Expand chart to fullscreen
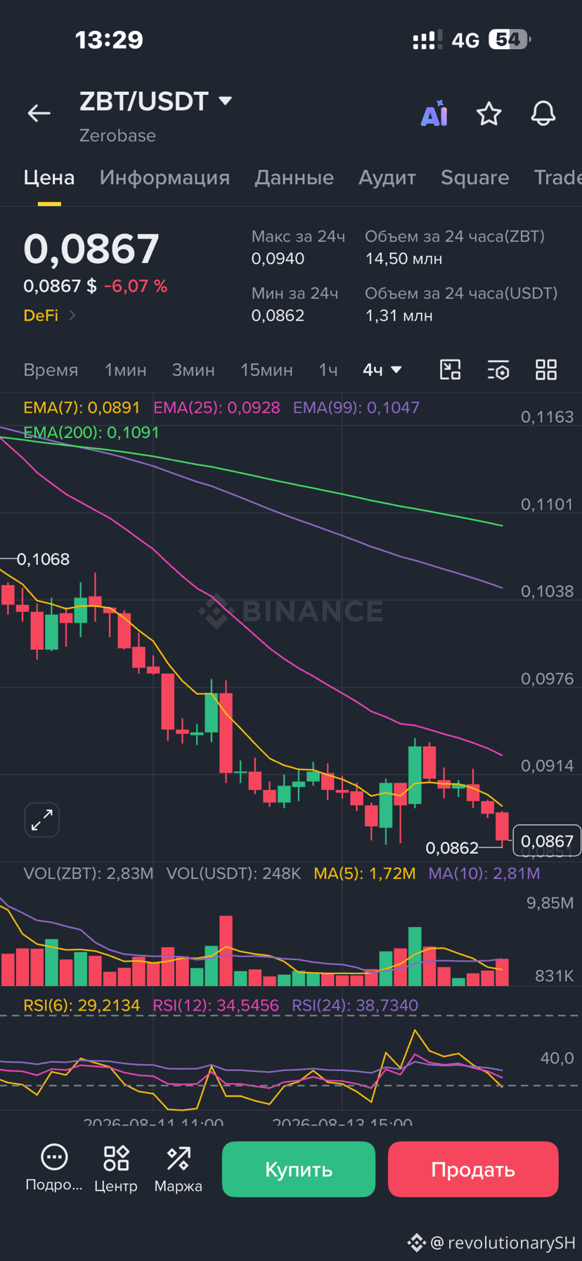 42,820
